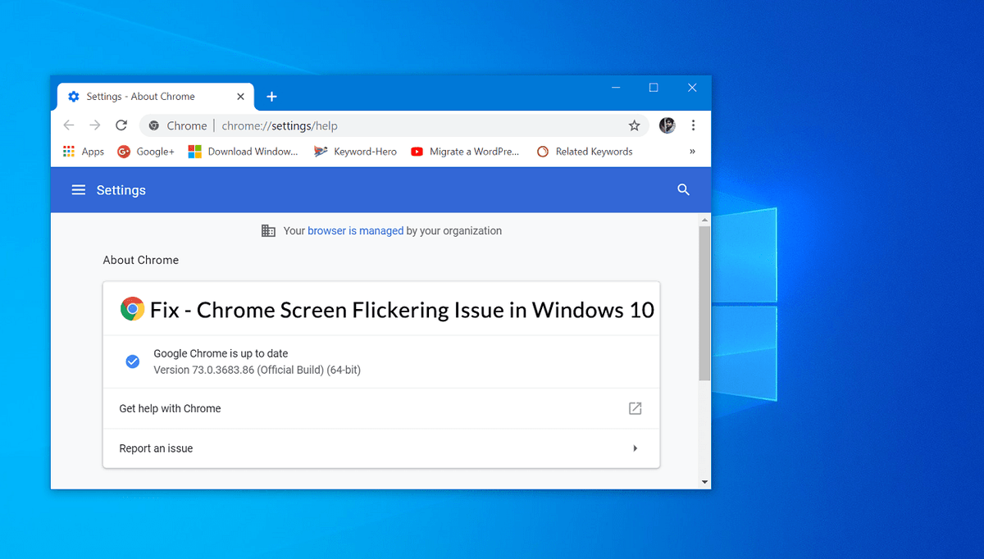Open the Related Keywords bookmark

coord(585,152)
